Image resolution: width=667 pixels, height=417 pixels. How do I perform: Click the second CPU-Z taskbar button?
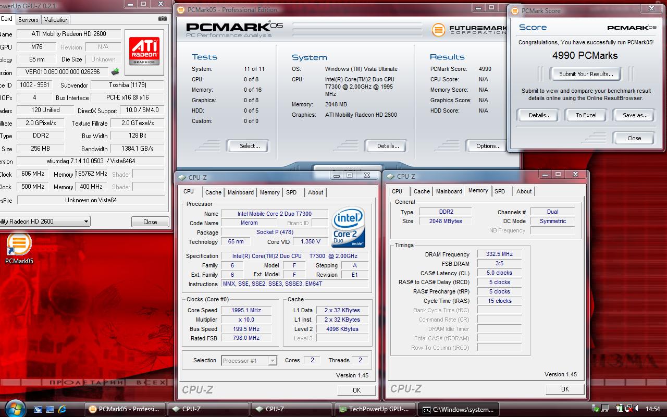coord(292,409)
